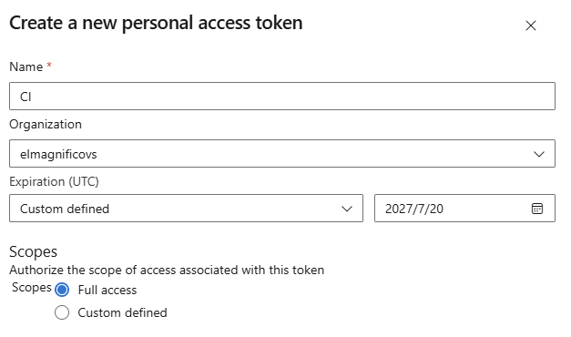Click the Organization field label

(46, 124)
